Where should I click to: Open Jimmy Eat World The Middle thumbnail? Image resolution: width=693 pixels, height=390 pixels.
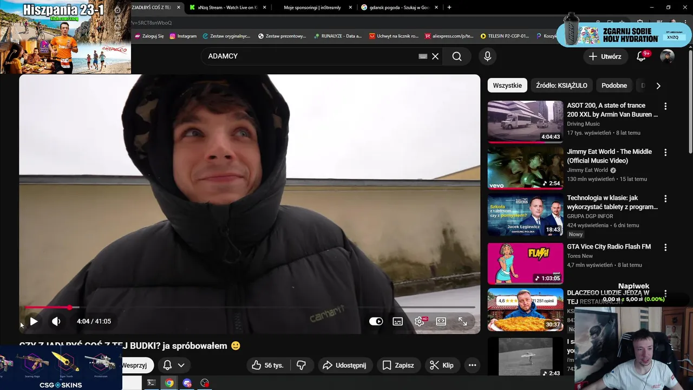[x=525, y=168]
